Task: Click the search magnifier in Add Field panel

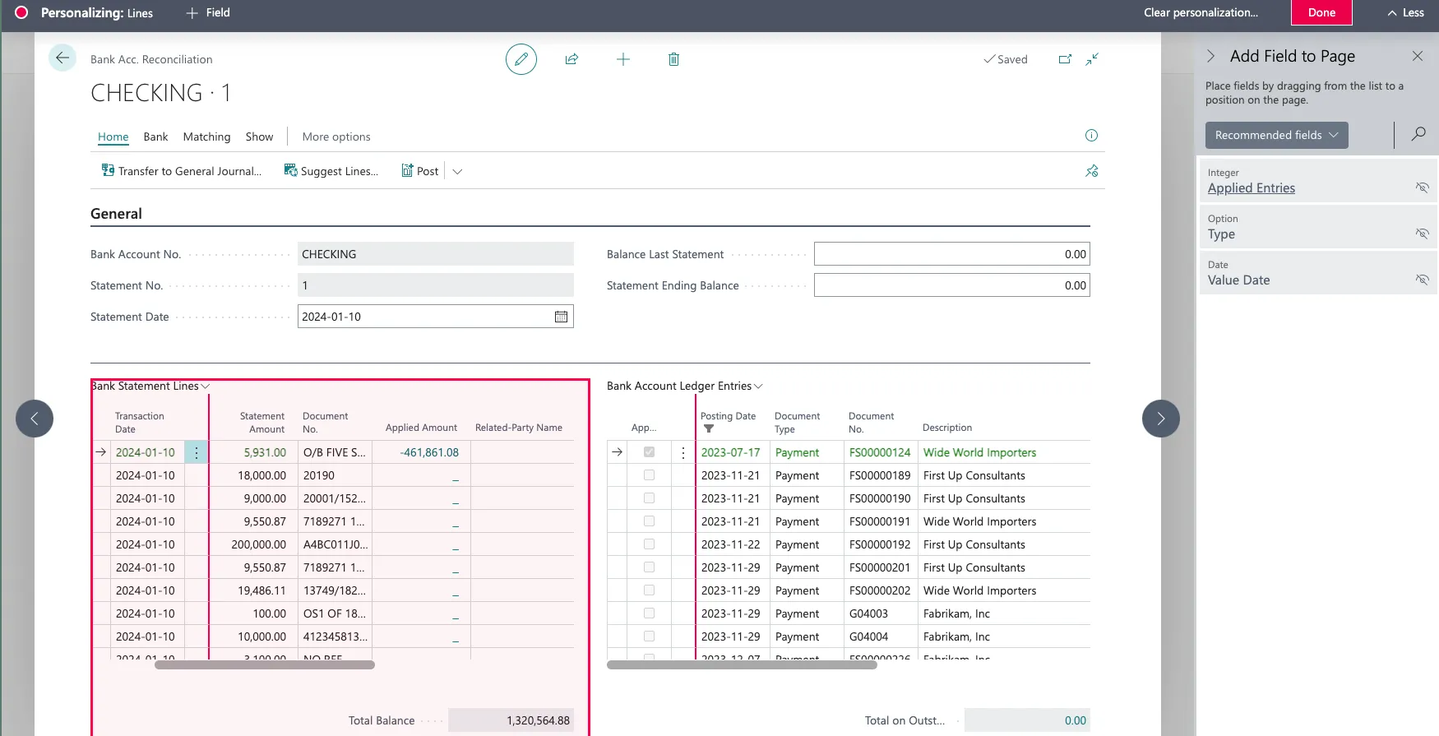Action: pos(1418,134)
